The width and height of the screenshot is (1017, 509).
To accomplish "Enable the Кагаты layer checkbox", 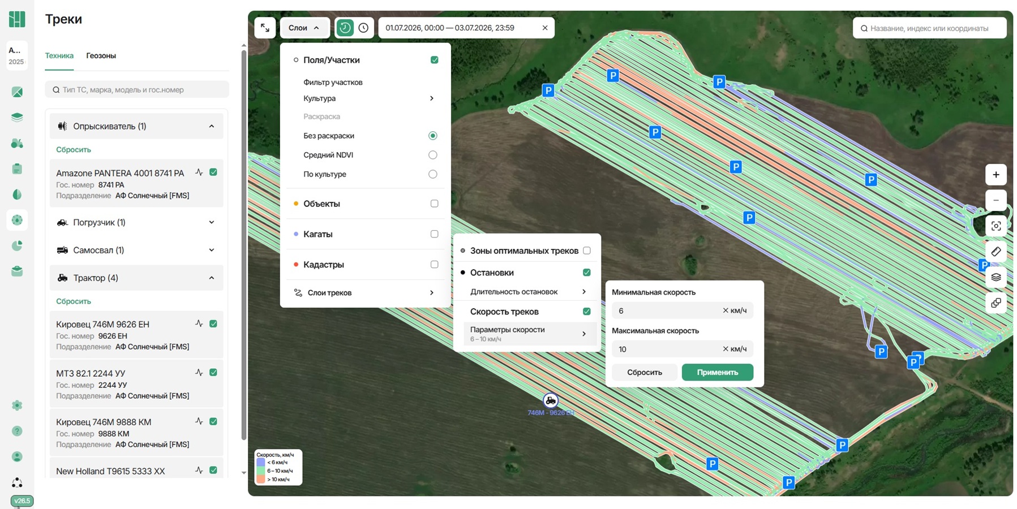I will pyautogui.click(x=434, y=234).
